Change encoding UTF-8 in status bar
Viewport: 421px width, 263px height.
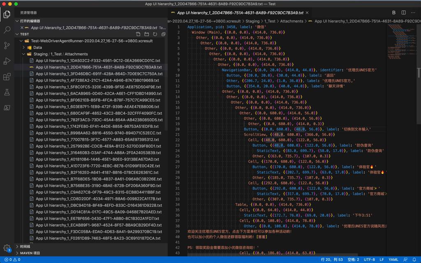point(369,260)
